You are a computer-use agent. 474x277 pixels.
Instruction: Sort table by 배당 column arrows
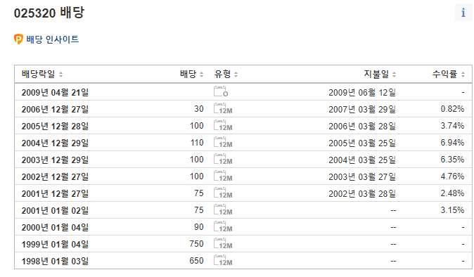point(201,75)
